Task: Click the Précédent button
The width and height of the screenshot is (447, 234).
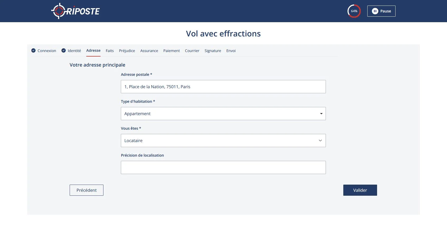Action: (x=87, y=190)
